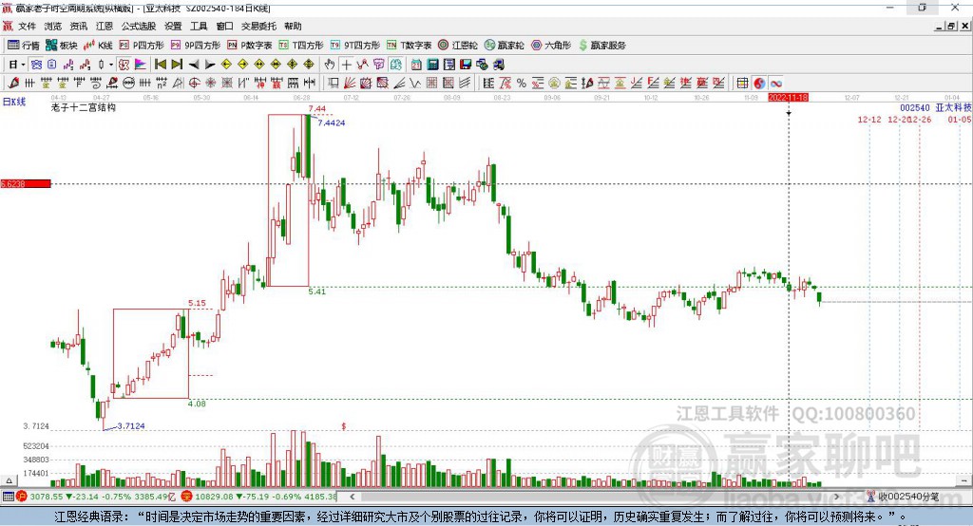Open the 交易委托 menu
Image resolution: width=973 pixels, height=526 pixels.
pyautogui.click(x=258, y=26)
